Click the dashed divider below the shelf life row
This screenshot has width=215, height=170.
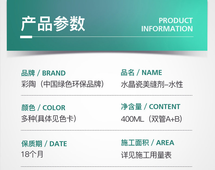107,166
